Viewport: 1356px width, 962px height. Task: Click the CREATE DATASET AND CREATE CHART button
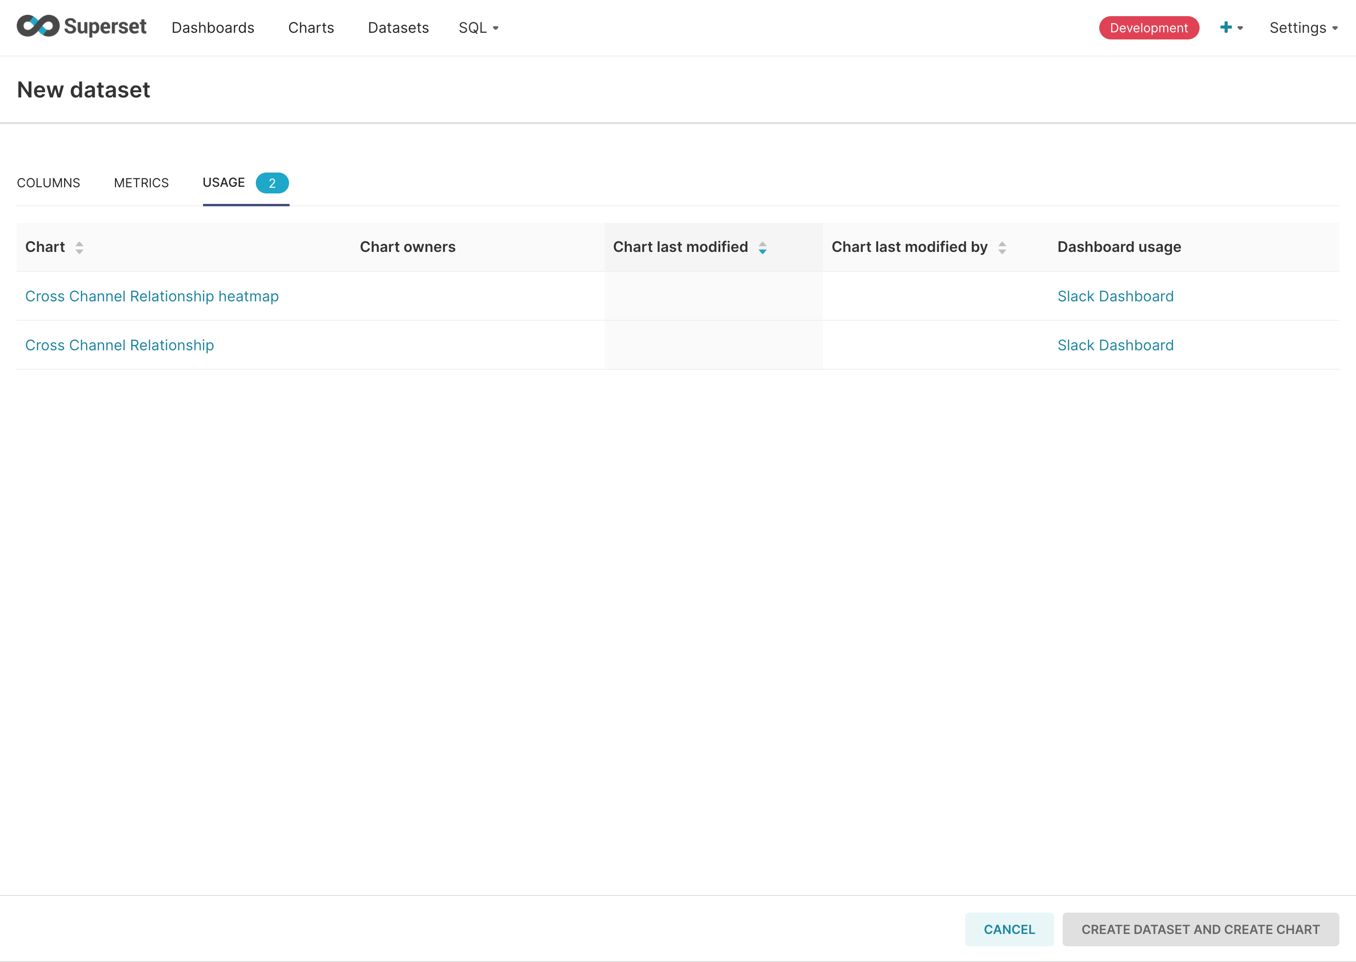1200,929
